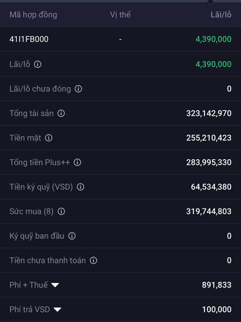The image size is (241, 322).
Task: Tap Tiền chưa thanh toán info icon
Action: [93, 260]
